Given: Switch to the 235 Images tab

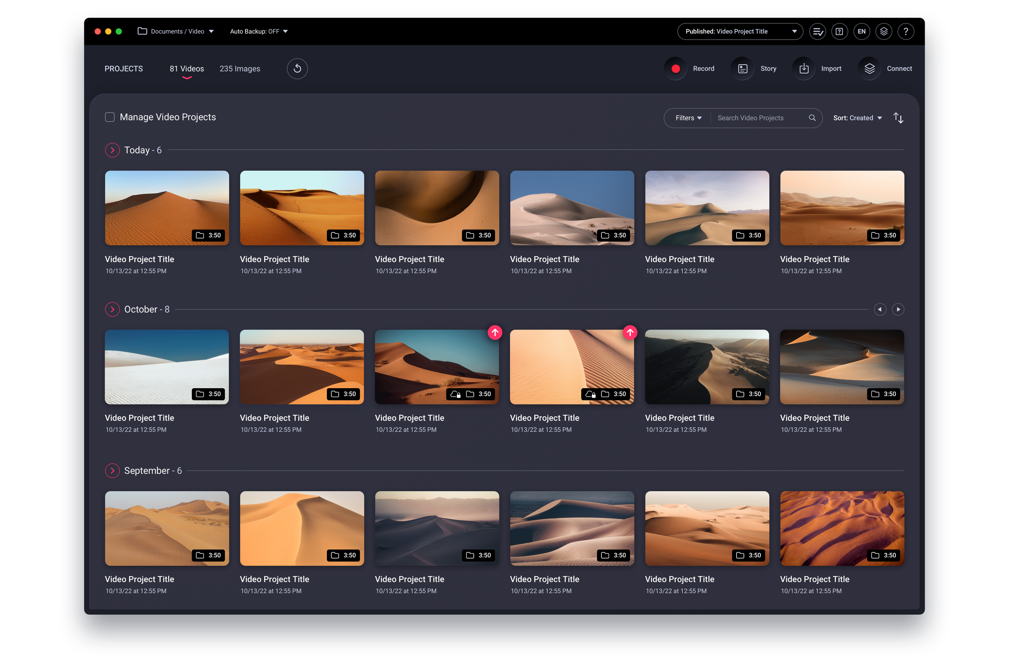Looking at the screenshot, I should (x=240, y=68).
